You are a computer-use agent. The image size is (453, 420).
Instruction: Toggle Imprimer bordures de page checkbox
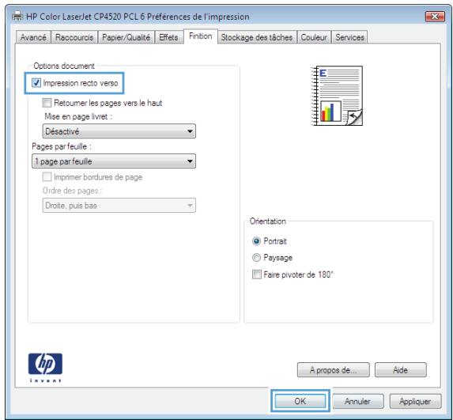47,176
